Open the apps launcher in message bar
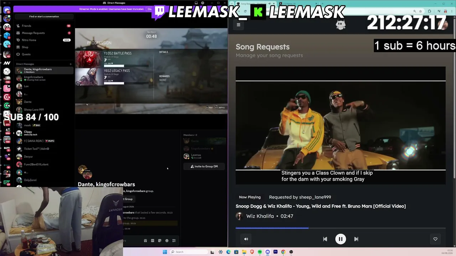456x256 pixels. click(x=174, y=241)
